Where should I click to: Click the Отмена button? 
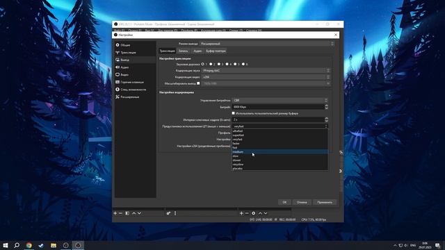coord(302,202)
